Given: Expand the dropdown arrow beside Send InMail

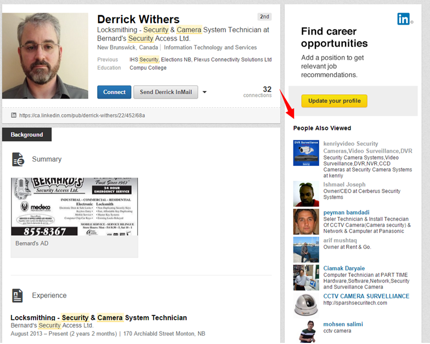Looking at the screenshot, I should (205, 92).
